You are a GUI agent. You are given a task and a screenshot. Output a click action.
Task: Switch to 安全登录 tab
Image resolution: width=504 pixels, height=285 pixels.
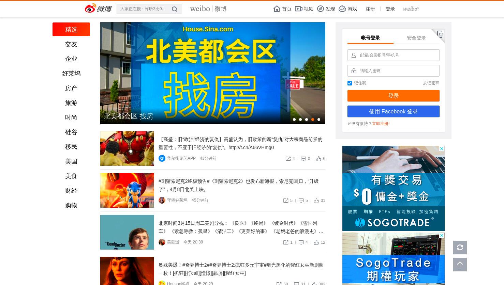tap(416, 38)
